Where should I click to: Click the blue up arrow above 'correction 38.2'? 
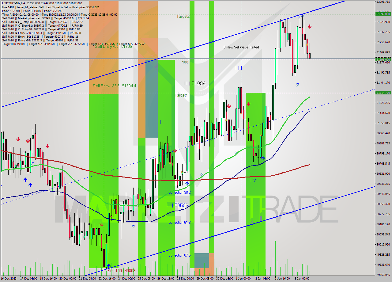187,183
